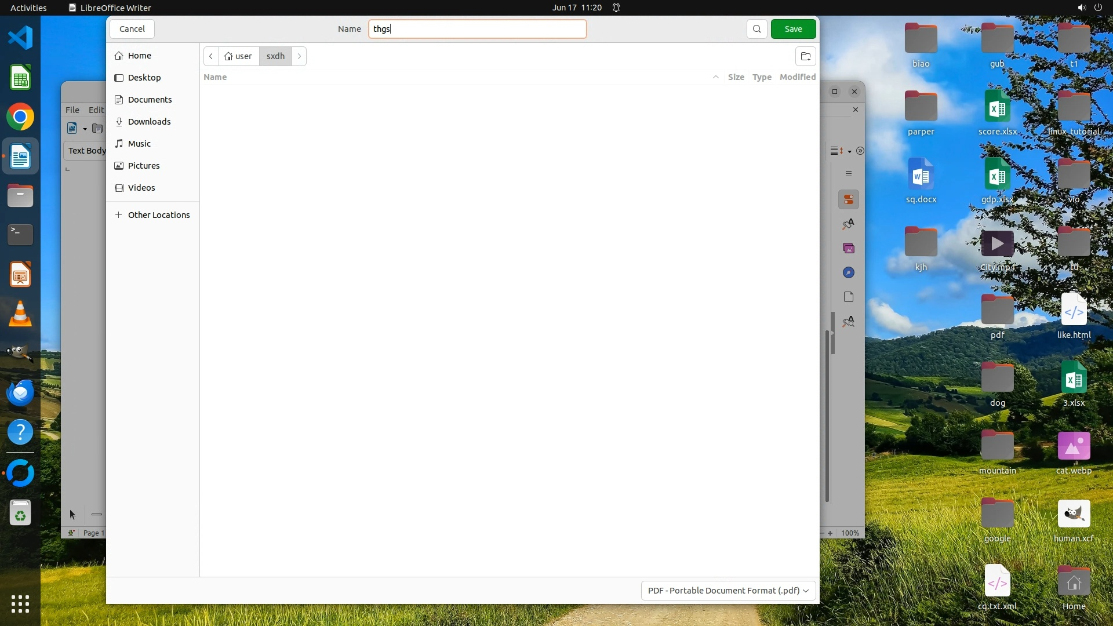Open VLC media player from dock
This screenshot has height=626, width=1113.
pyautogui.click(x=20, y=314)
